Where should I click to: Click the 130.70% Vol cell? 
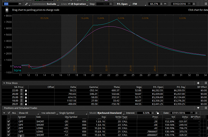[170, 128]
